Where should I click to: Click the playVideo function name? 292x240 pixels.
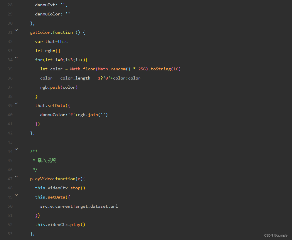click(x=41, y=179)
